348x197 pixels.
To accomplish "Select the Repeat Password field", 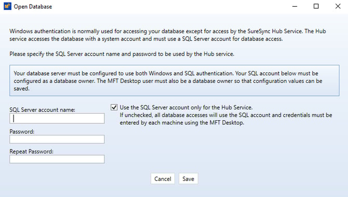I will tap(57, 159).
